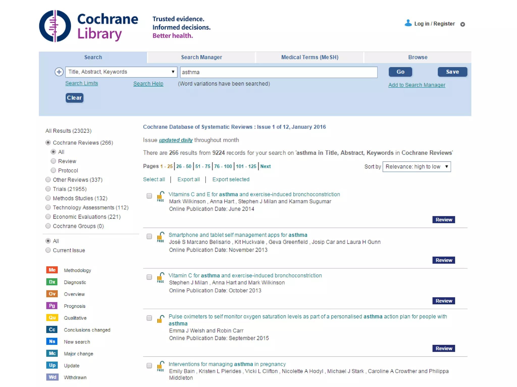
Task: Click the Go search button
Action: (x=400, y=72)
